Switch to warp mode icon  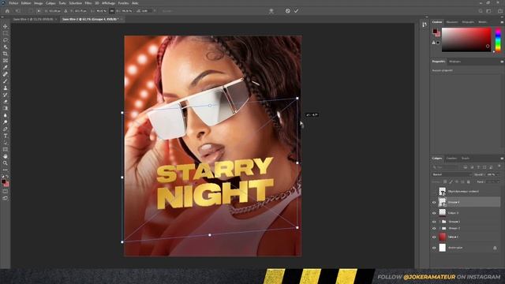point(271,10)
